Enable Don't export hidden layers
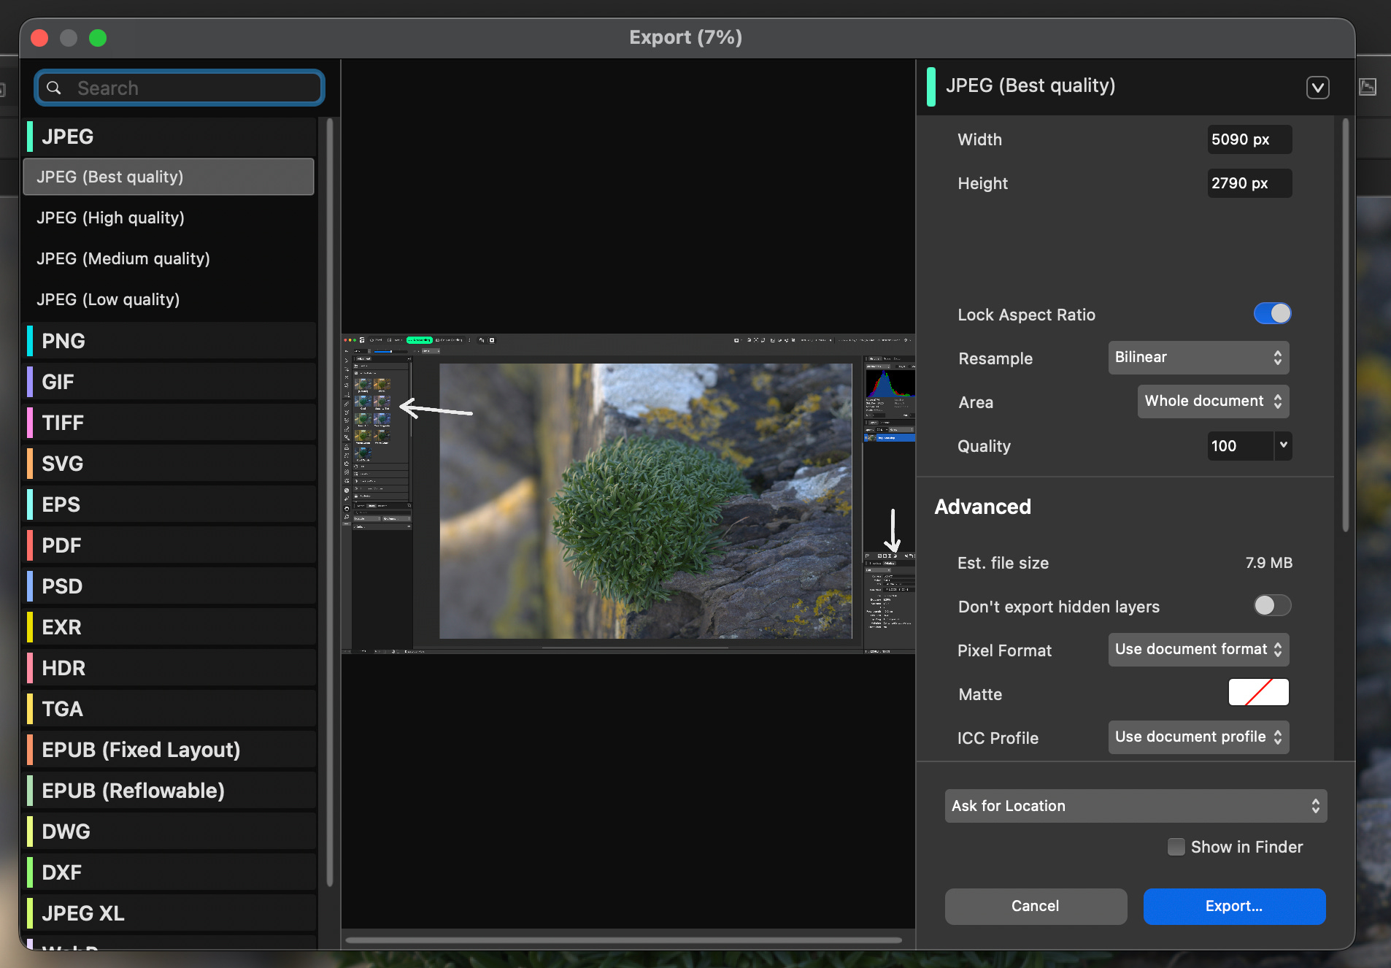This screenshot has height=968, width=1391. tap(1271, 606)
